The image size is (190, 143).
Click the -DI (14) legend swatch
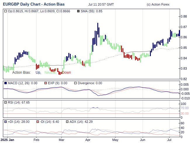tap(38, 122)
